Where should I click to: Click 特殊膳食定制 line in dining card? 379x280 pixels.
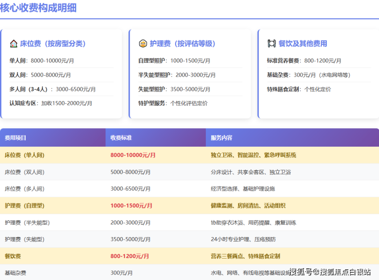coord(299,89)
